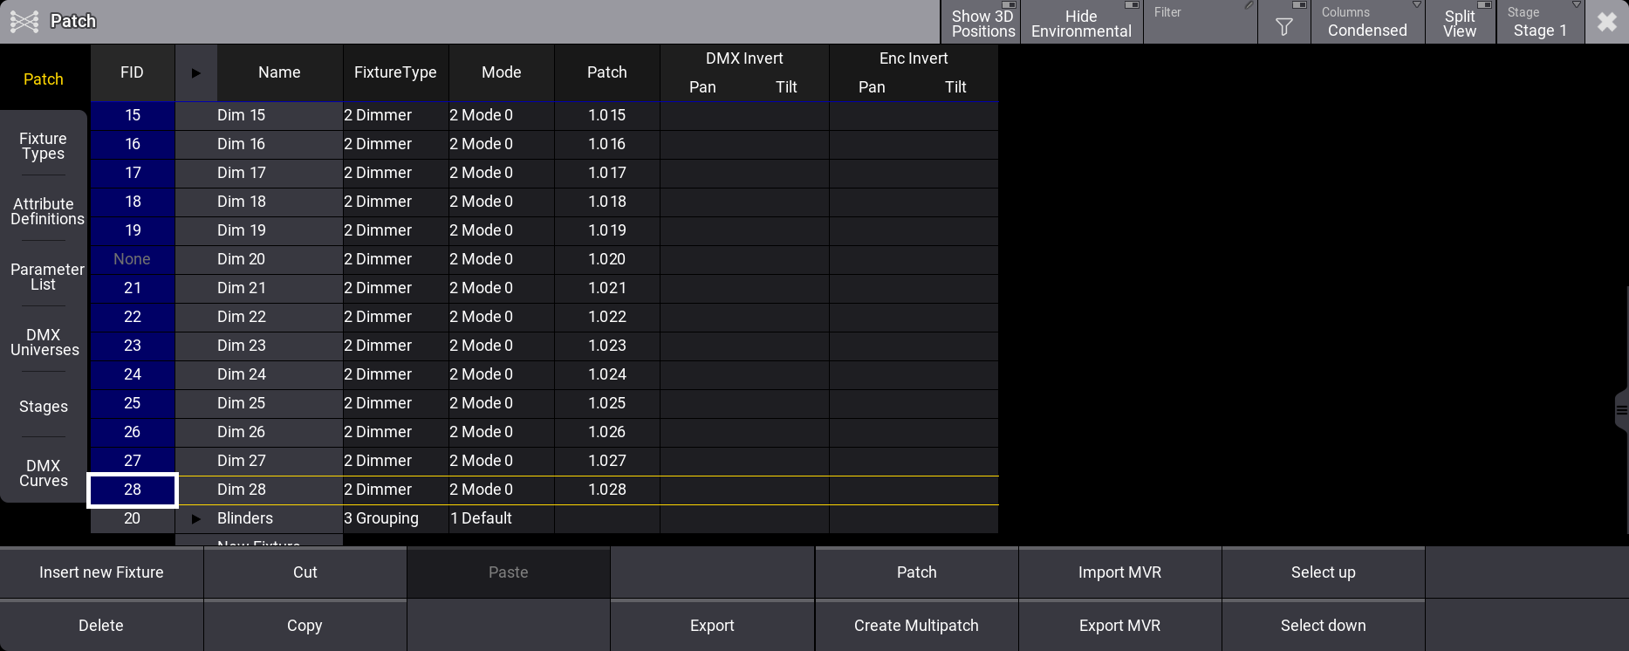
Task: Switch to the Fixture Types tab
Action: (44, 146)
